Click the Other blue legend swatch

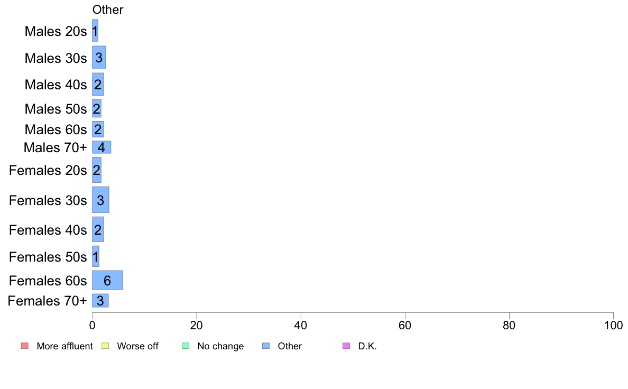point(265,346)
